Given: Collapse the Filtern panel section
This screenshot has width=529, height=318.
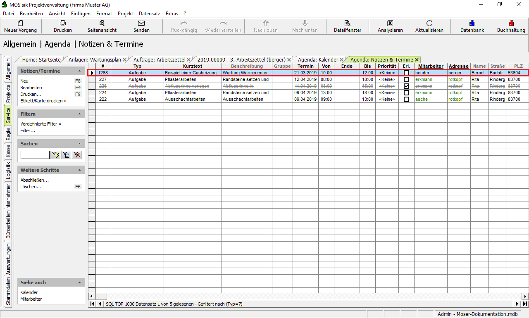Looking at the screenshot, I should click(x=79, y=114).
